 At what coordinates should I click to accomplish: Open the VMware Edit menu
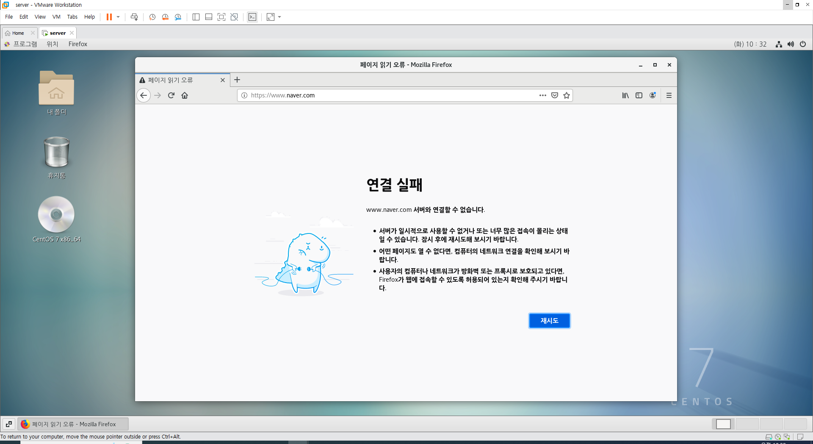(x=24, y=17)
